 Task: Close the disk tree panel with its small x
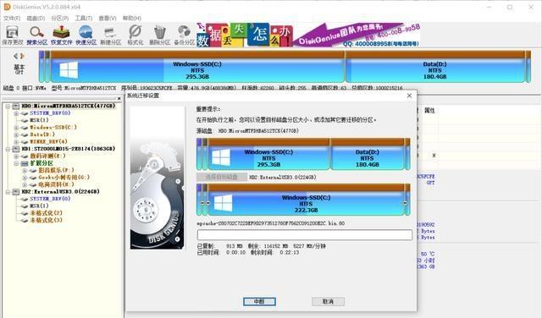(x=119, y=99)
